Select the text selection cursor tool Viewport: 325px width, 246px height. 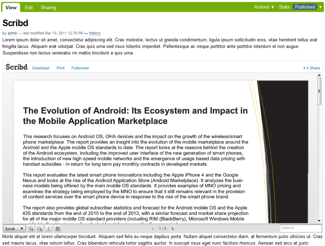pos(49,228)
